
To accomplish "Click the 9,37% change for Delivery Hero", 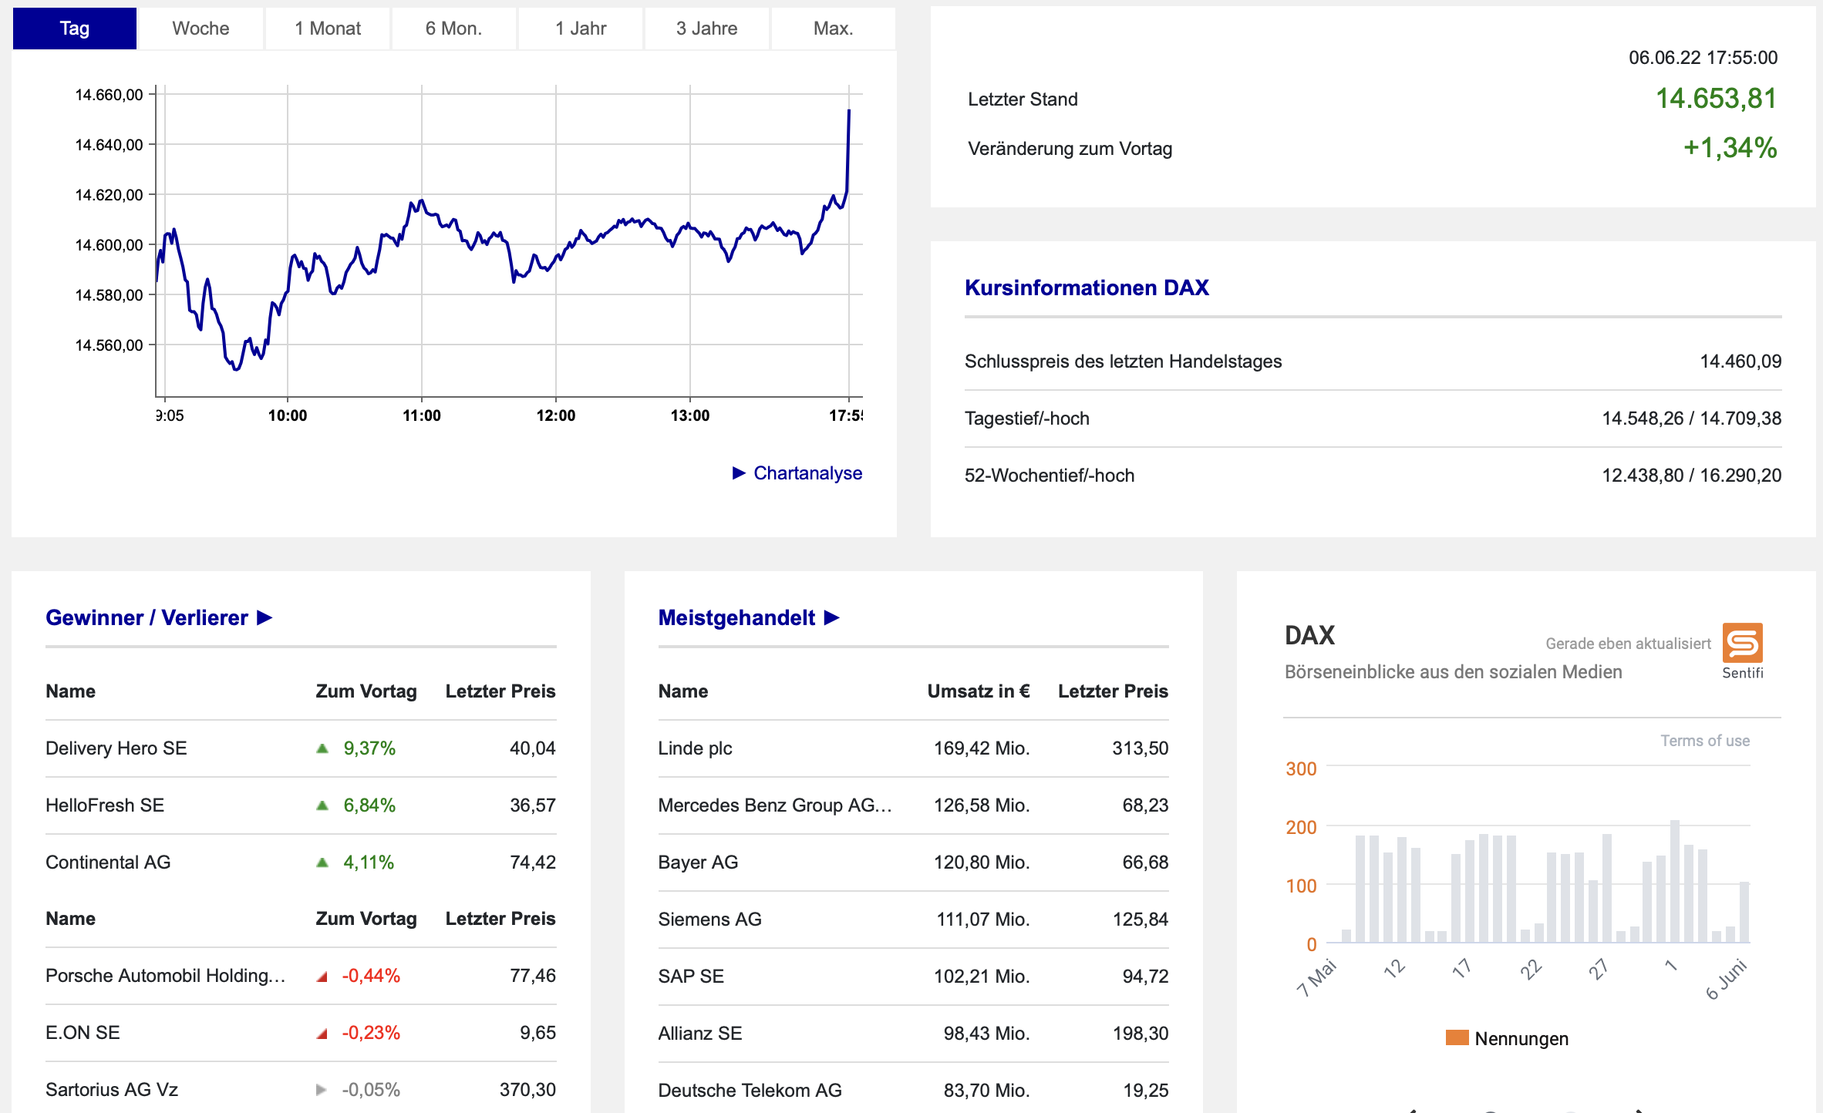I will [369, 748].
